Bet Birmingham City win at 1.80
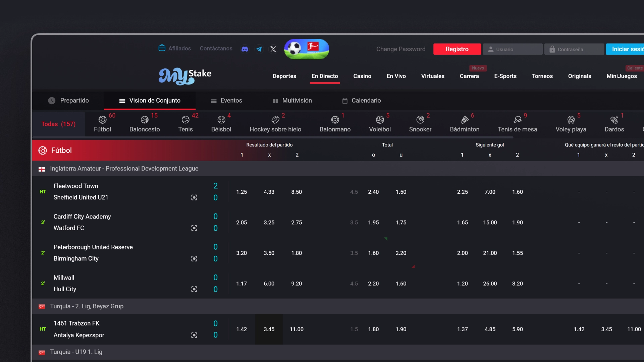Image resolution: width=644 pixels, height=362 pixels. tap(297, 253)
